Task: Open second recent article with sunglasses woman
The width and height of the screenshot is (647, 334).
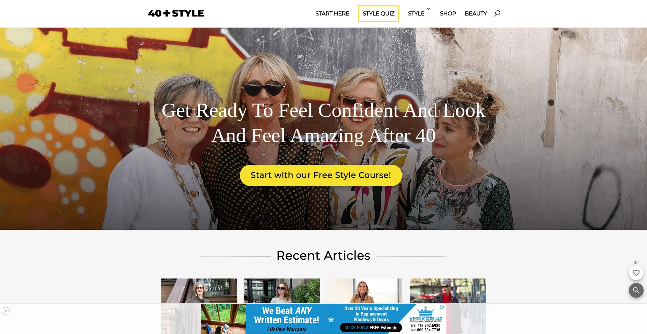Action: click(x=282, y=291)
